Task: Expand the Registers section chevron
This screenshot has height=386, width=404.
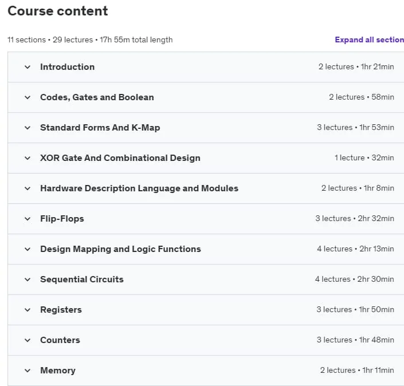Action: pyautogui.click(x=28, y=310)
